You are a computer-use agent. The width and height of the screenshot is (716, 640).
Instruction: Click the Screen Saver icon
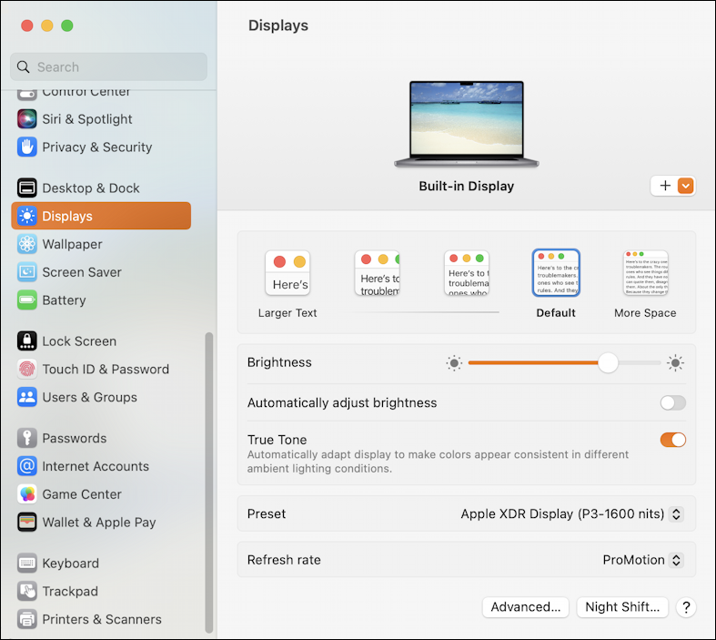(x=27, y=272)
